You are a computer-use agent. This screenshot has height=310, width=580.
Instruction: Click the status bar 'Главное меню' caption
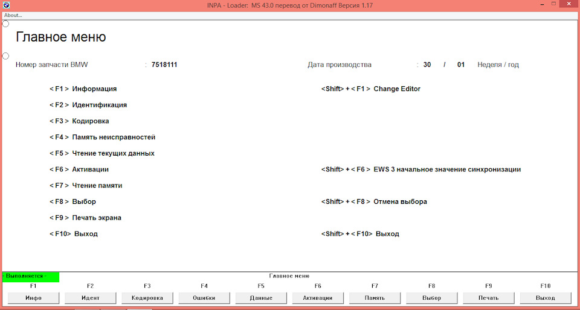point(289,276)
